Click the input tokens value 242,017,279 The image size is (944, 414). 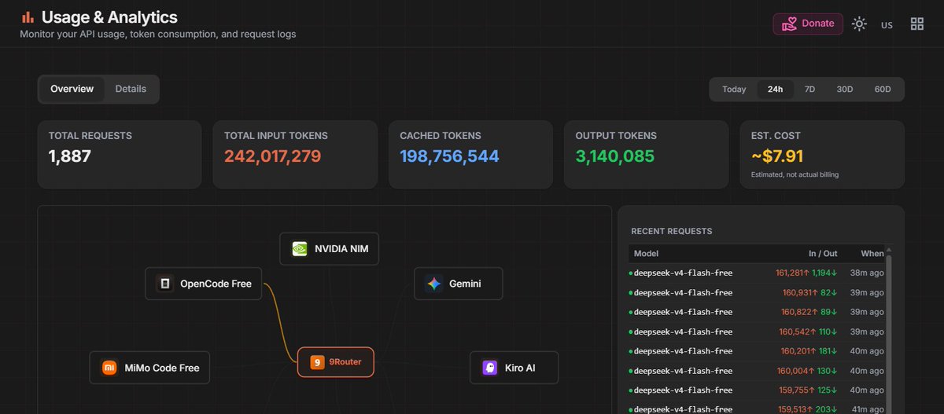(x=273, y=156)
